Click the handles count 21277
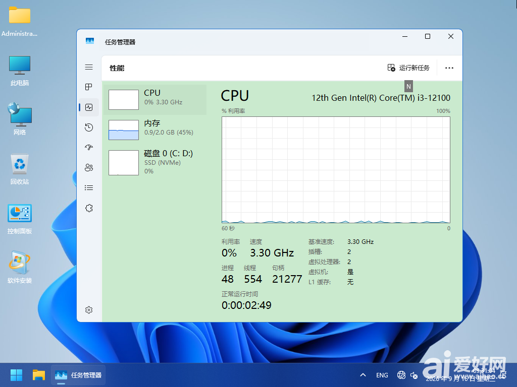Viewport: 517px width, 387px height. click(287, 279)
